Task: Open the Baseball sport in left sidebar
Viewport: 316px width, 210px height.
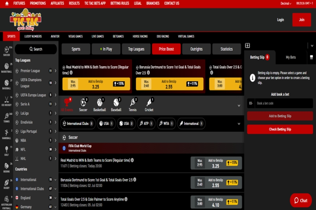Action: coord(7,84)
